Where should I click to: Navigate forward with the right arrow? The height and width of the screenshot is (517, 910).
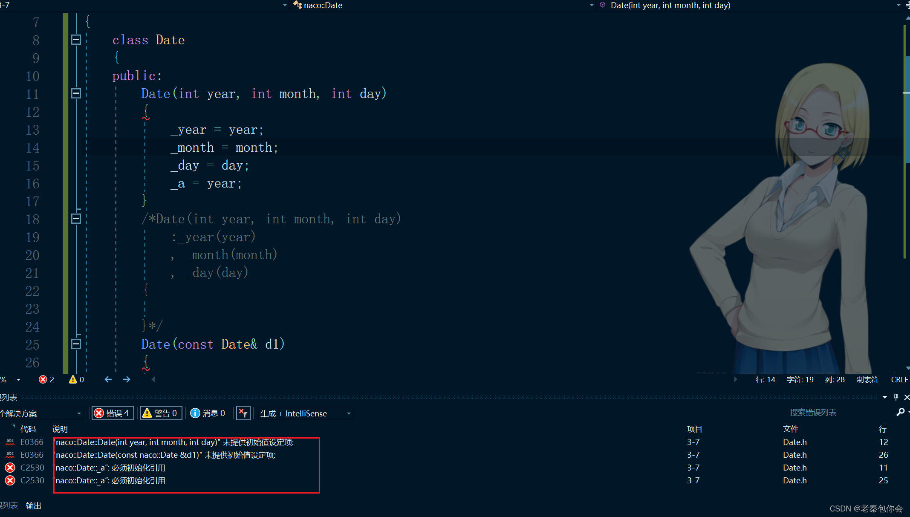point(127,379)
